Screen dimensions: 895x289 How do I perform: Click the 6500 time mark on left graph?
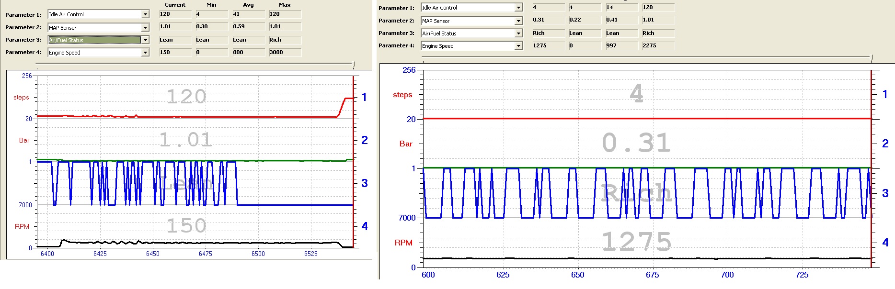tap(258, 254)
